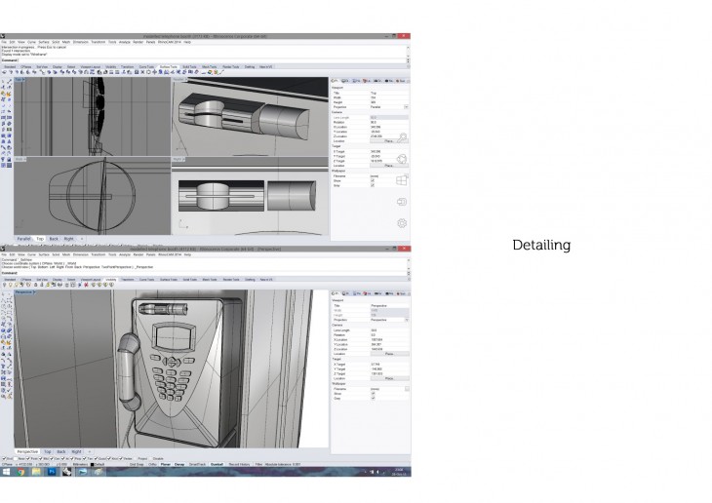Image resolution: width=712 pixels, height=503 pixels.
Task: Open Projection dropdown in lower Rhino window
Action: point(406,319)
